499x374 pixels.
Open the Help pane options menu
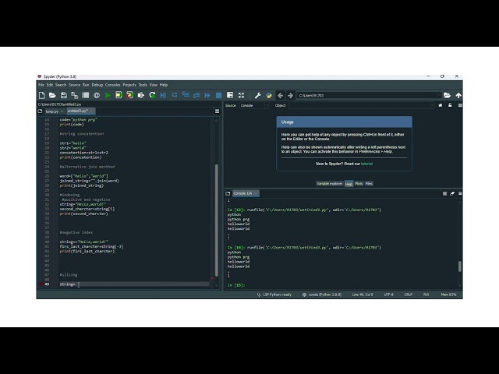coord(460,105)
